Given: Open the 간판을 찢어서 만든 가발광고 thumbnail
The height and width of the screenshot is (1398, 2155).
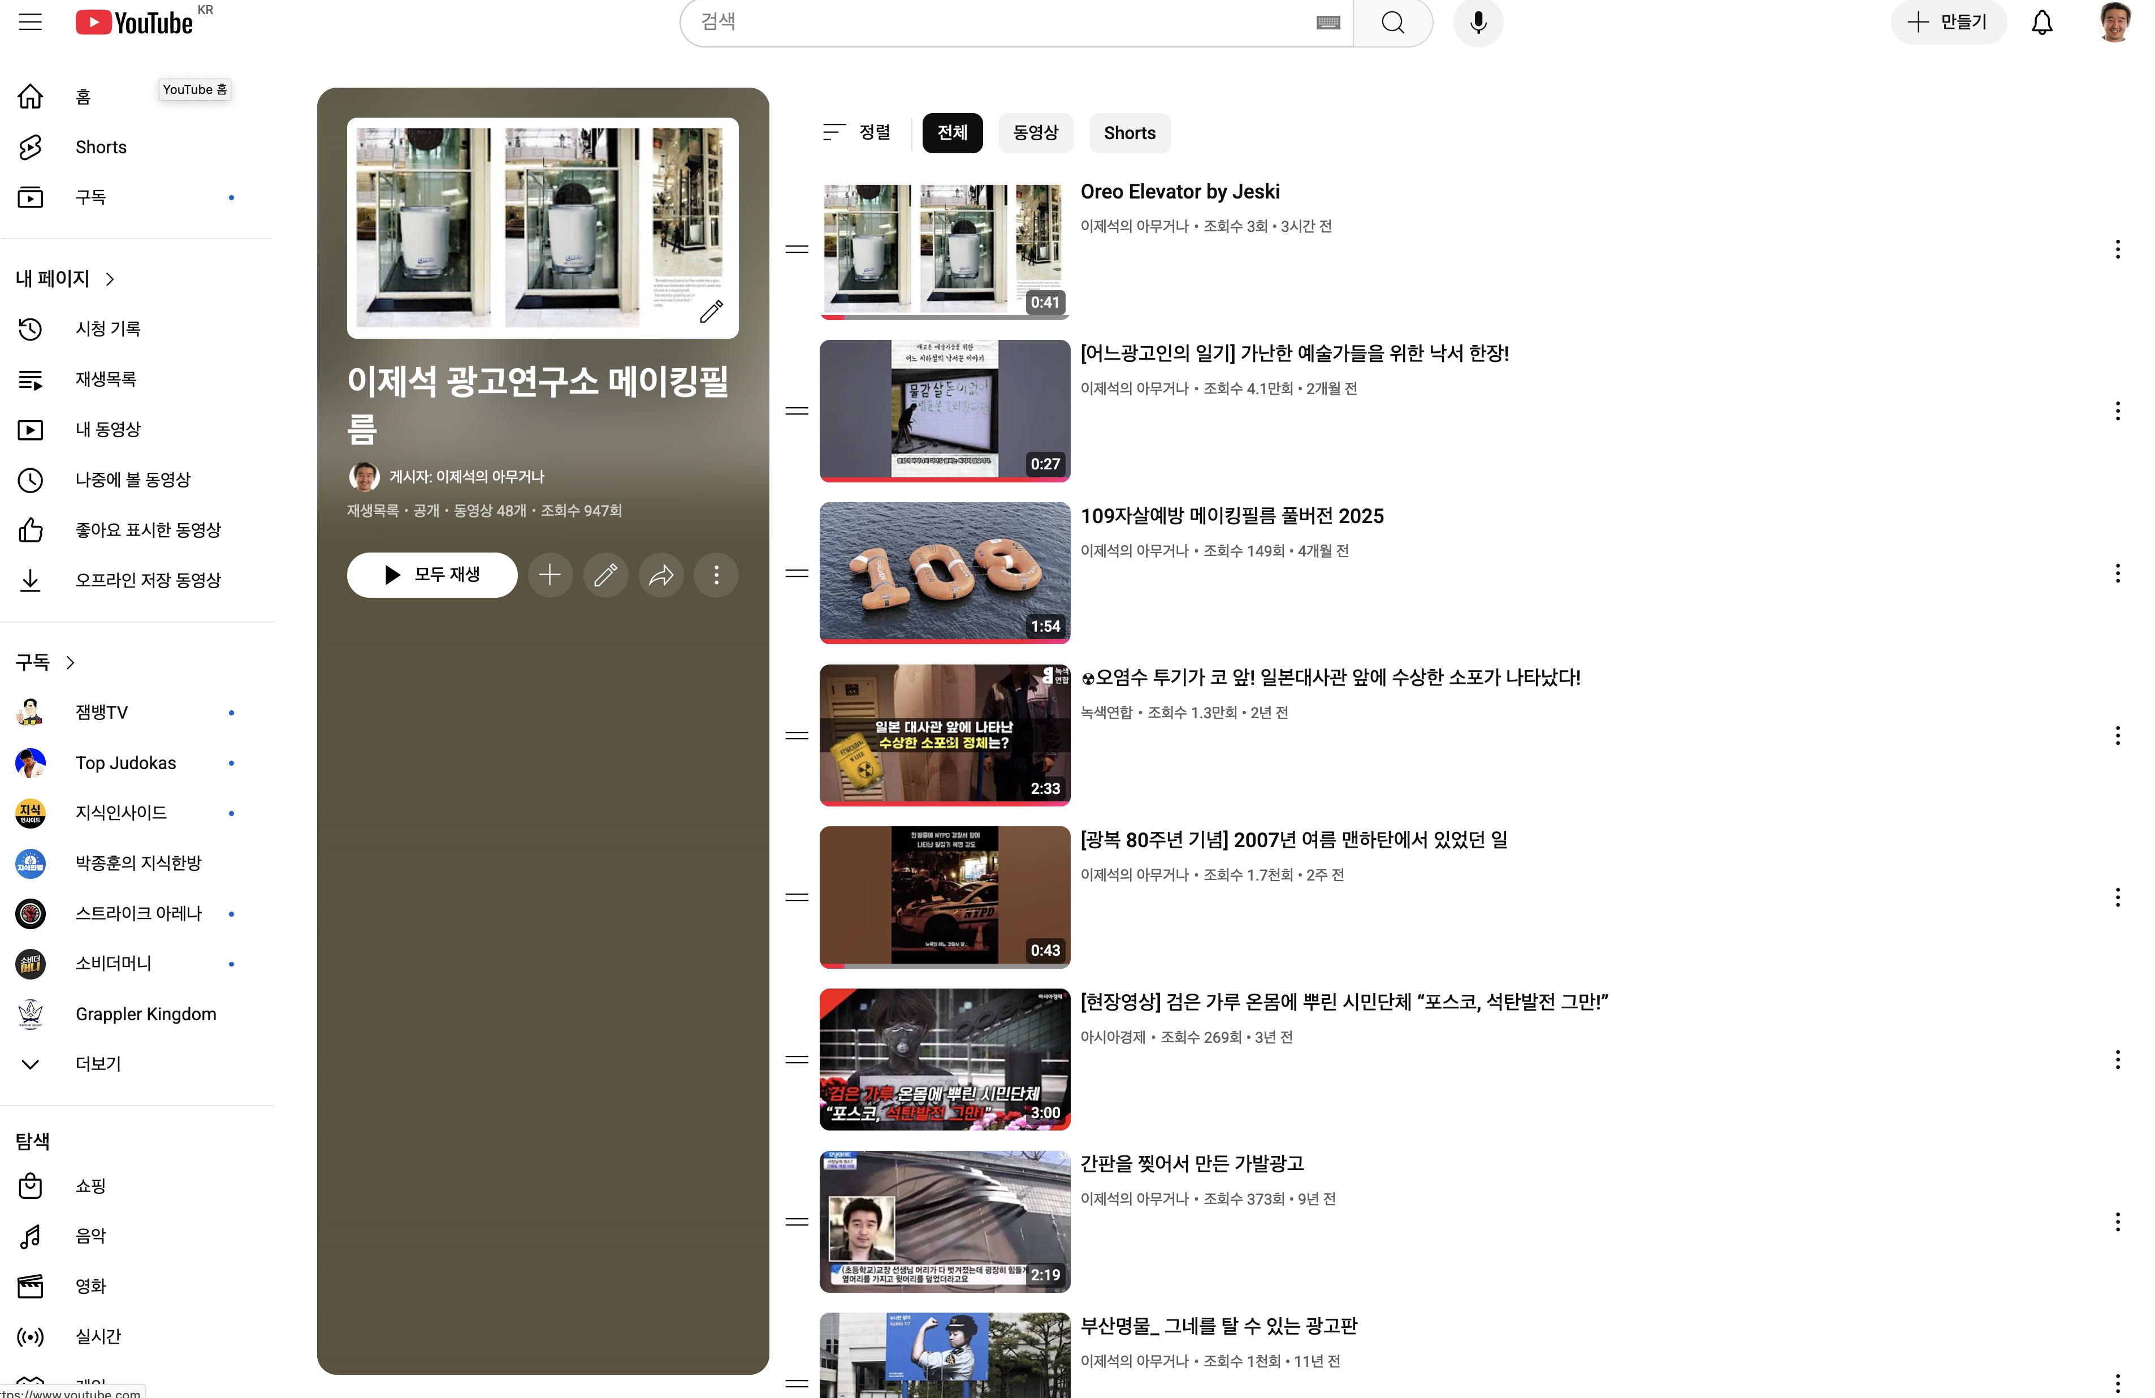Looking at the screenshot, I should click(945, 1222).
